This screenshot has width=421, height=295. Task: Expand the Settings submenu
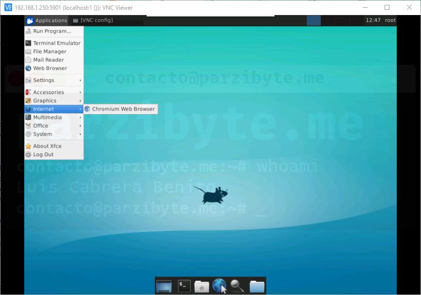[x=54, y=80]
